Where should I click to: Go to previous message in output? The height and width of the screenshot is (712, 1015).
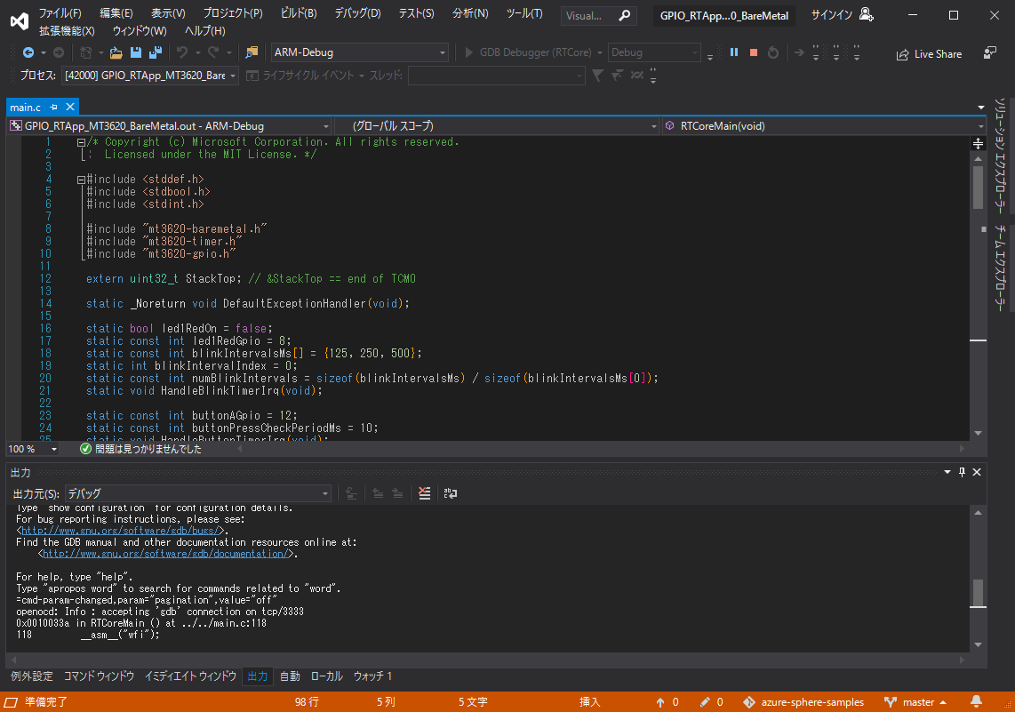[x=378, y=493]
